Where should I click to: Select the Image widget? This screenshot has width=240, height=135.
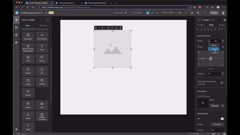click(28, 82)
